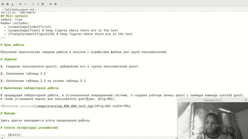Screen dimensions: 248x139
Task: Click line 'А также установила пароль'
Action: (x=58, y=99)
